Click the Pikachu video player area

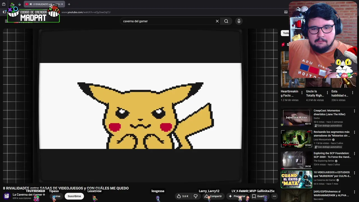pos(140,106)
